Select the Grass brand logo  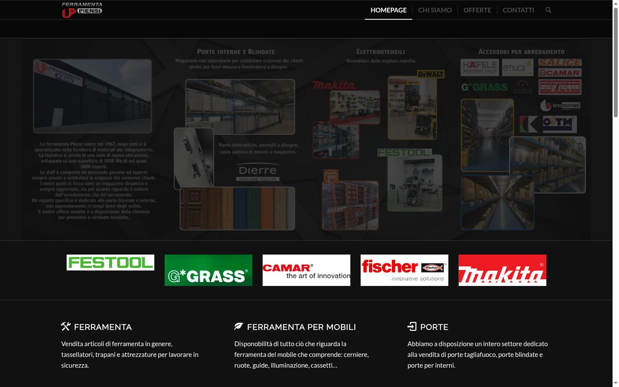pos(208,270)
